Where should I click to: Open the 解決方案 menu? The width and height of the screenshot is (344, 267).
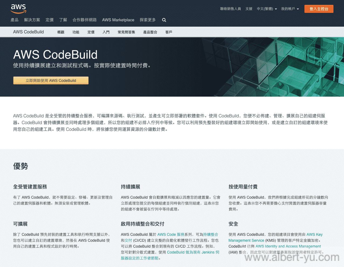pos(32,20)
